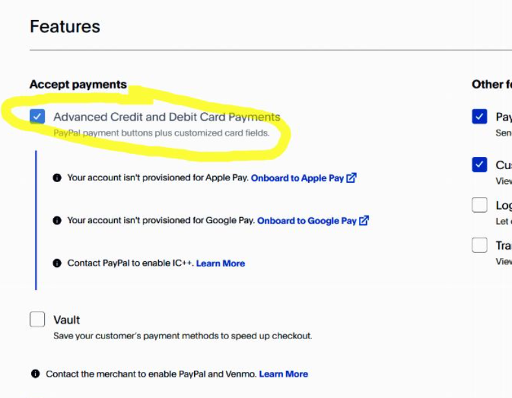Open Onboard to Google Pay link
This screenshot has height=398, width=512.
(306, 221)
